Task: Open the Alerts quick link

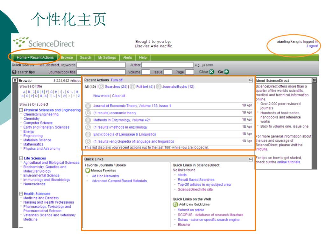Action: click(x=182, y=175)
